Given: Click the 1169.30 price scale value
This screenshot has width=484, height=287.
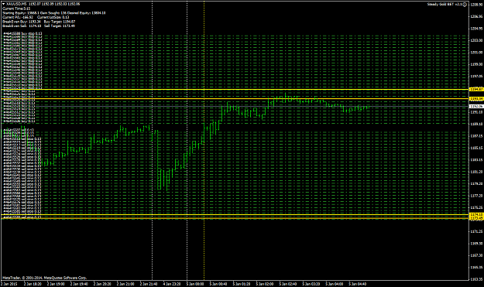Looking at the screenshot, I should coord(477,244).
